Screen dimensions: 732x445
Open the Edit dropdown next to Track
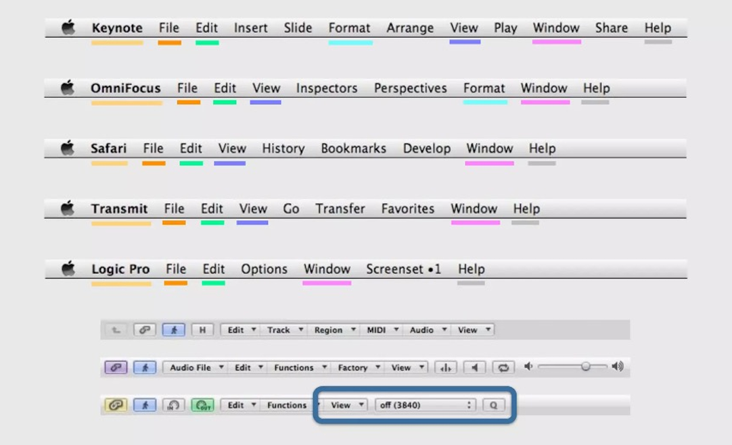(x=240, y=330)
